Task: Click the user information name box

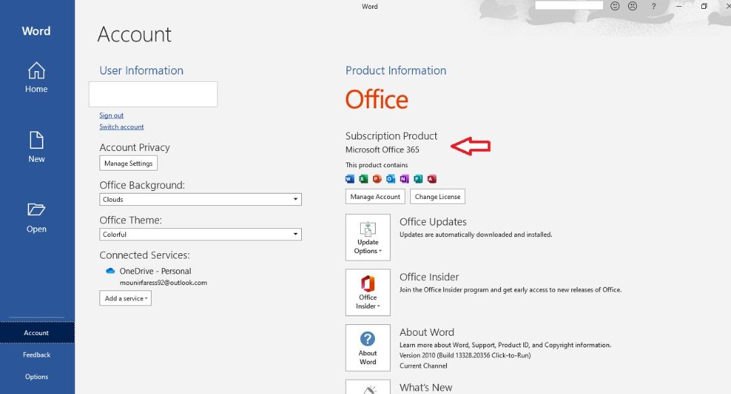Action: (x=153, y=94)
